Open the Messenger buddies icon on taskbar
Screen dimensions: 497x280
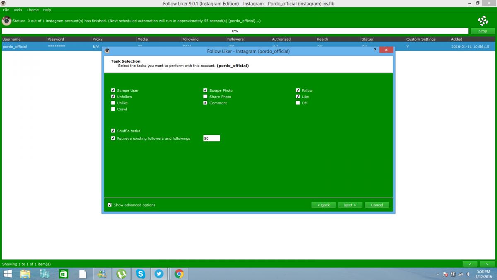coord(102,274)
